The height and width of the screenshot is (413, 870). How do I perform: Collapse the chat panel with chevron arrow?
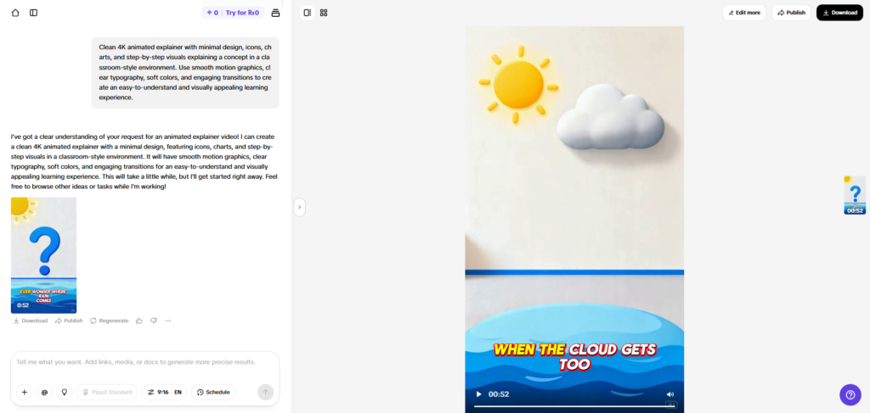[299, 207]
